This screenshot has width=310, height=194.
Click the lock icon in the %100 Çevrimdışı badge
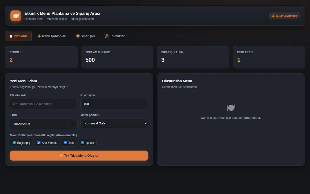pos(273,16)
